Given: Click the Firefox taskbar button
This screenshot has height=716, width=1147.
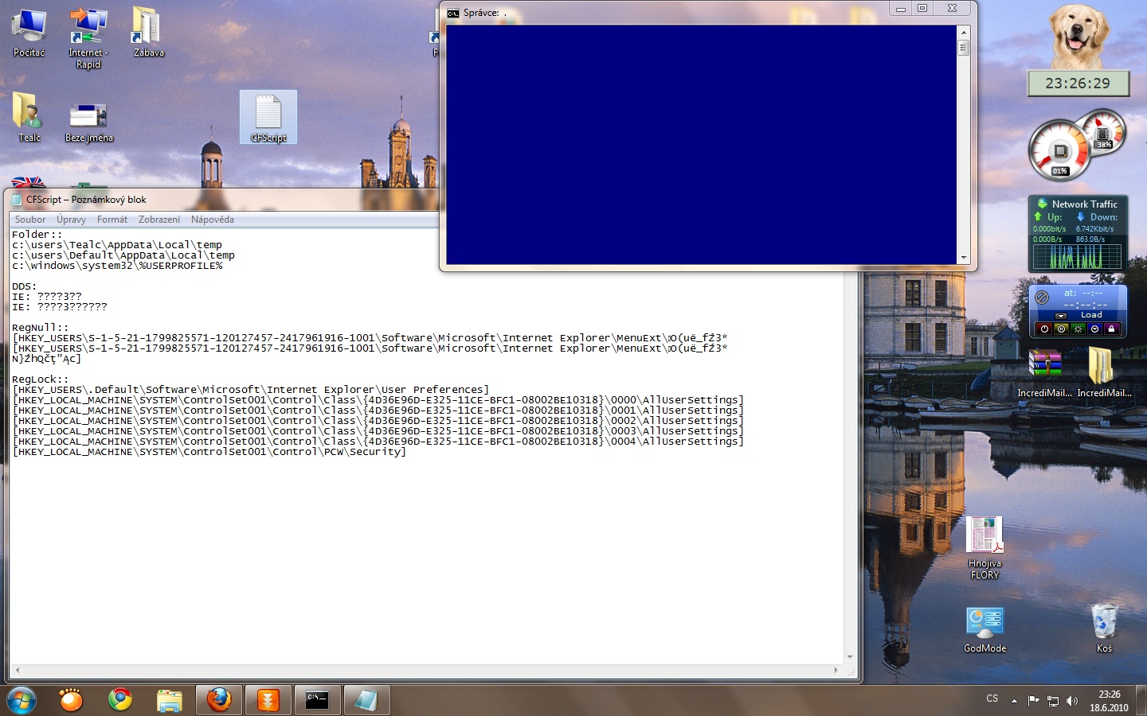Looking at the screenshot, I should pos(219,700).
